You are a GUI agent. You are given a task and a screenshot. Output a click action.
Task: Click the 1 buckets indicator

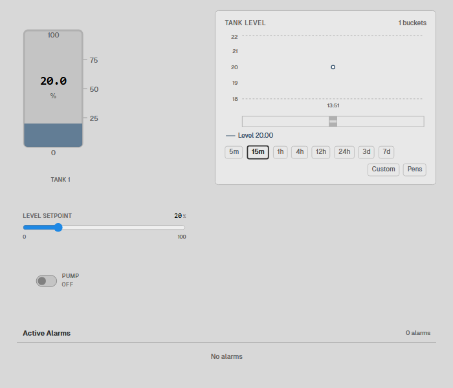[x=412, y=23]
